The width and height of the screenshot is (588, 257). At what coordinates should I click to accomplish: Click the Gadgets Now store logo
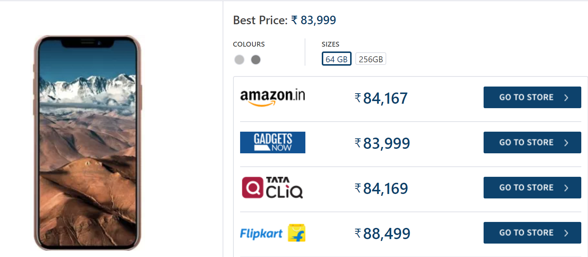273,142
